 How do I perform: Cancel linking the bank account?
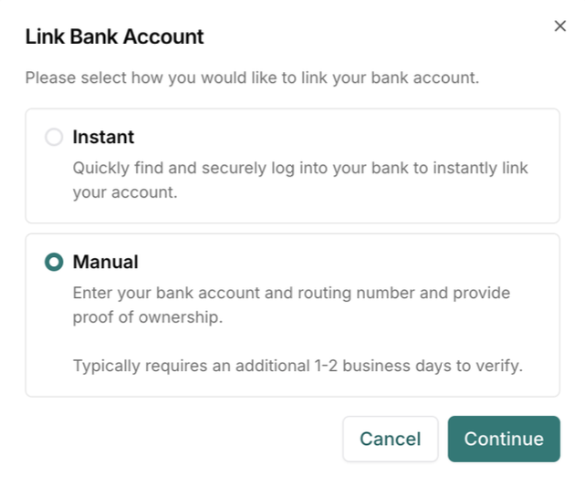coord(391,439)
